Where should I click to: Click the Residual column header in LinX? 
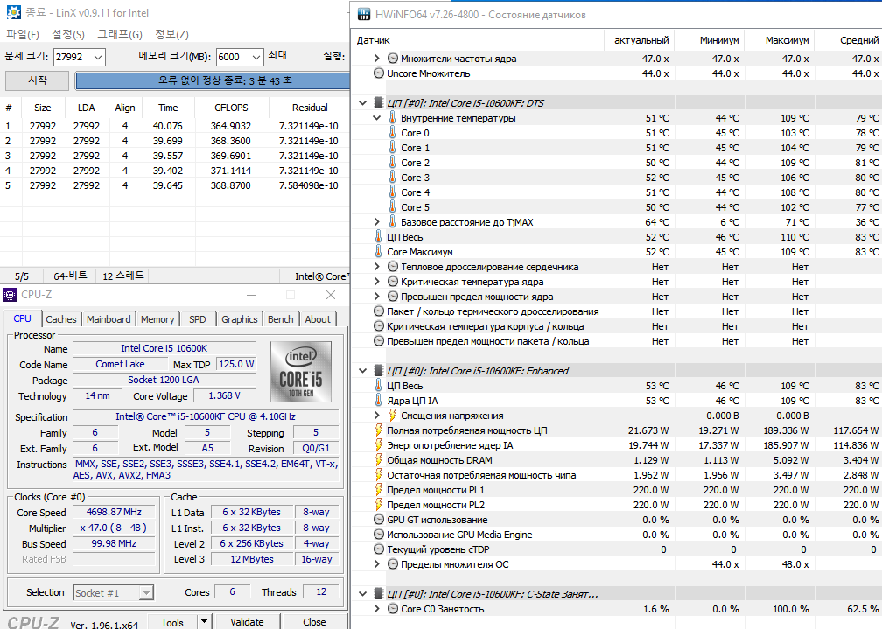tap(310, 108)
